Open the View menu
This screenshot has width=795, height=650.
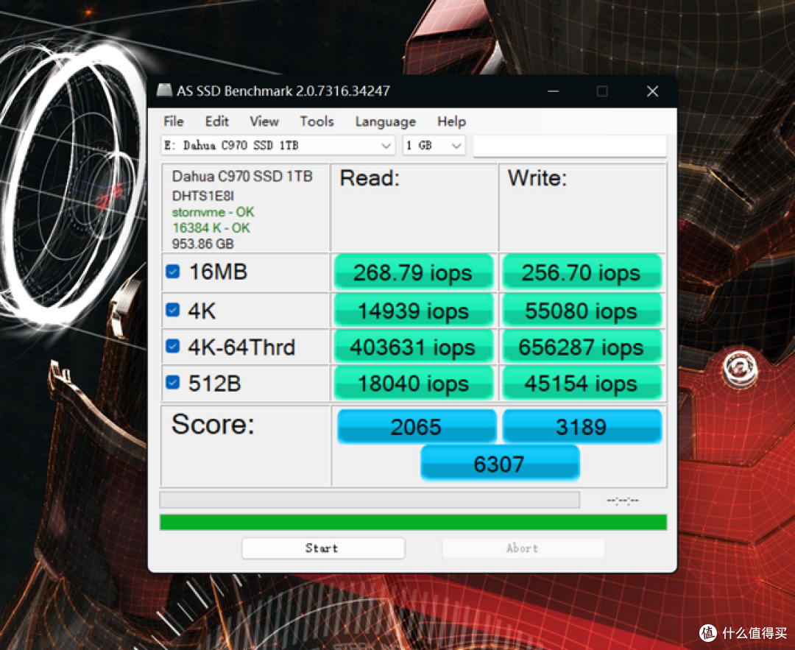264,121
